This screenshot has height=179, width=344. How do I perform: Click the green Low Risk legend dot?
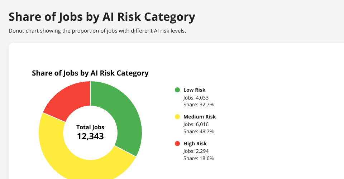tap(177, 90)
